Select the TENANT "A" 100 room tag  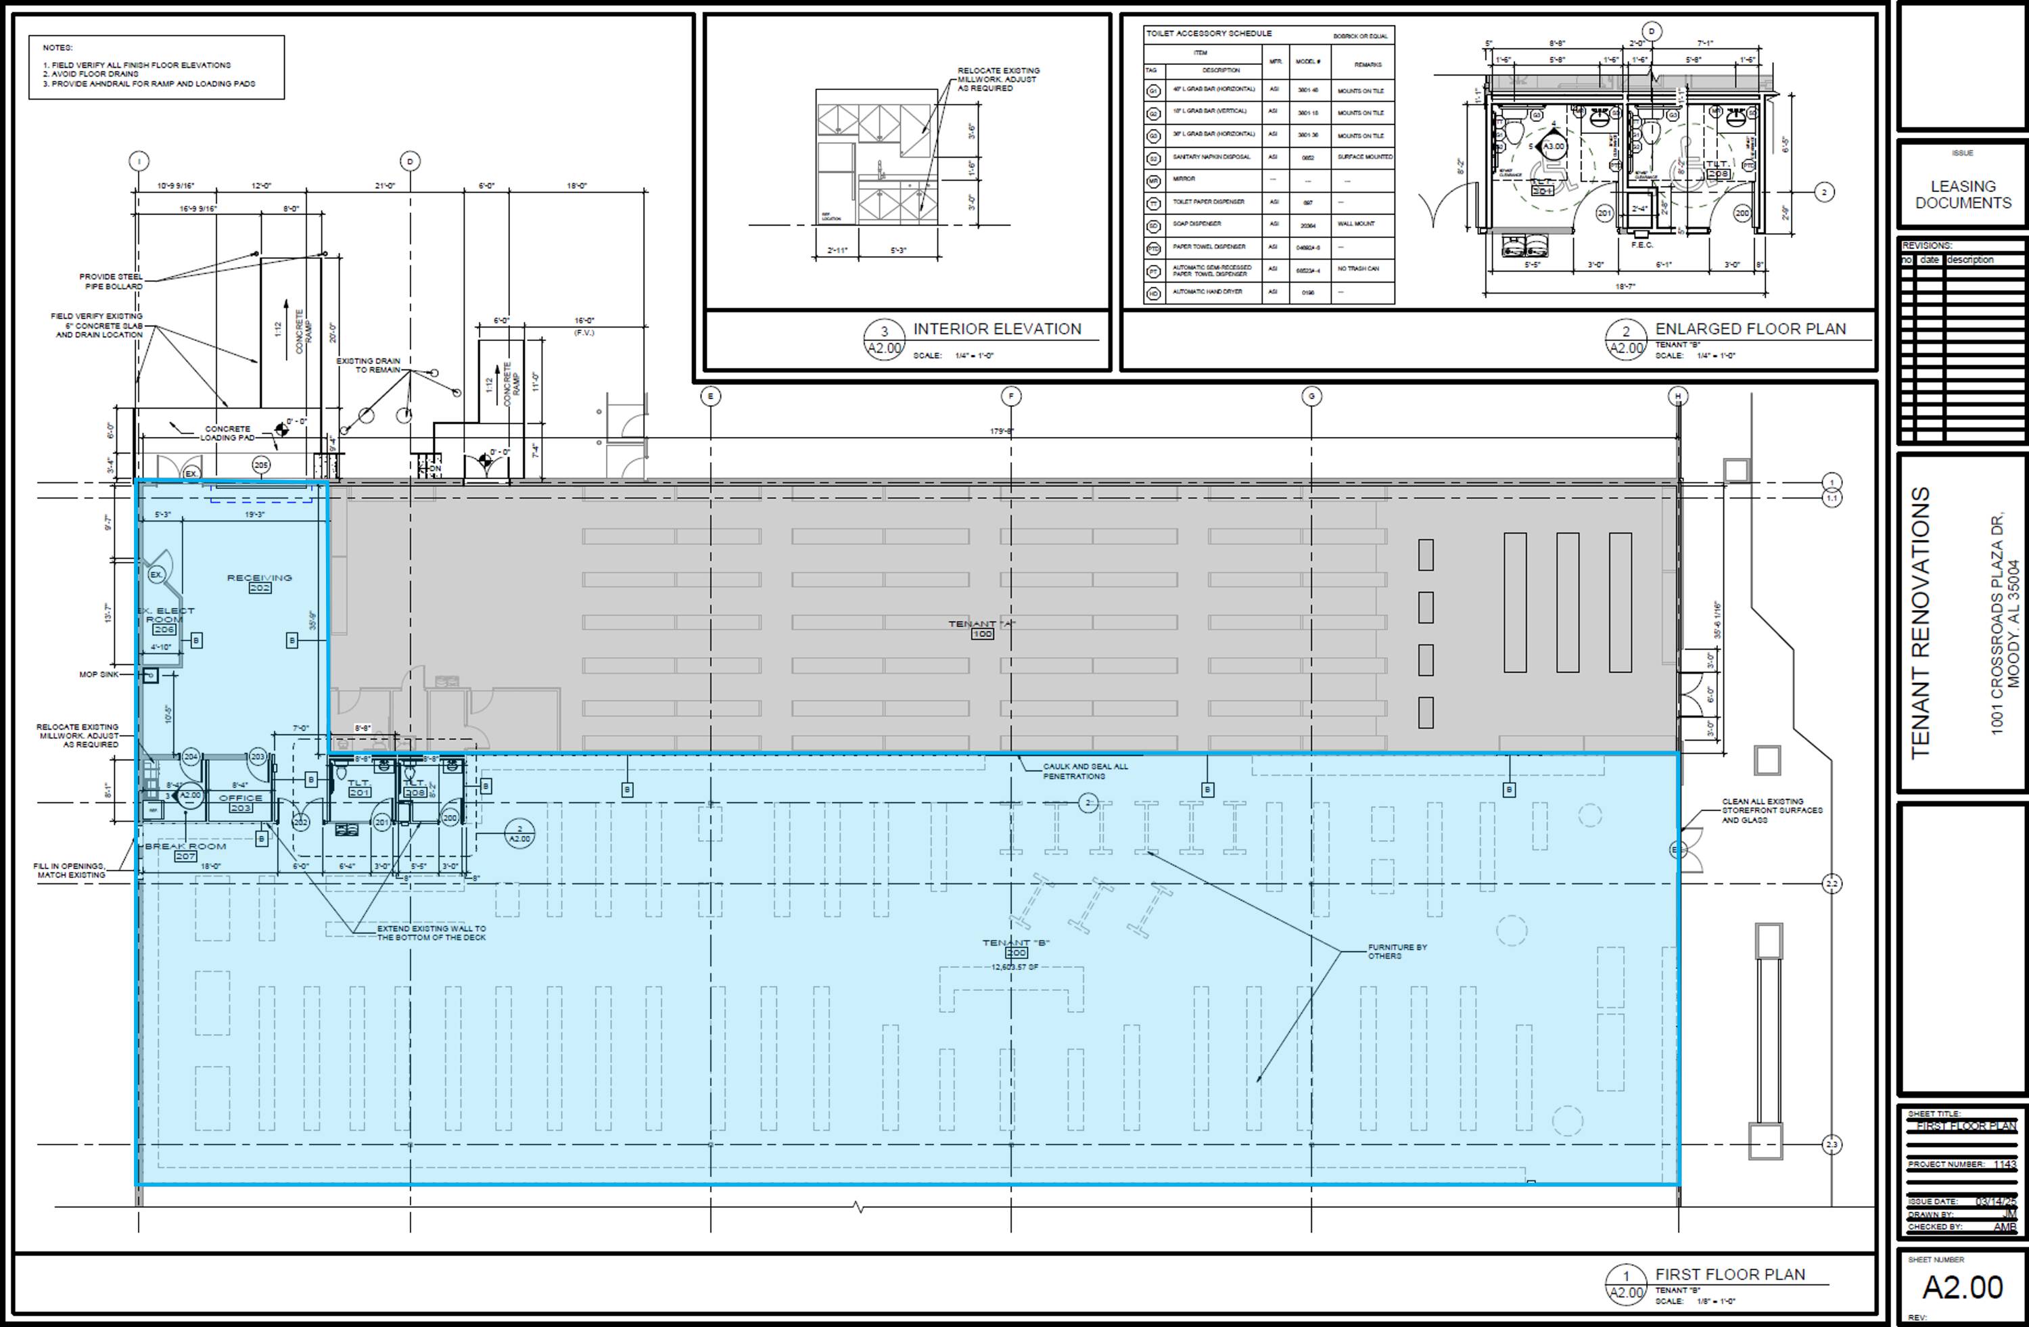(x=982, y=629)
